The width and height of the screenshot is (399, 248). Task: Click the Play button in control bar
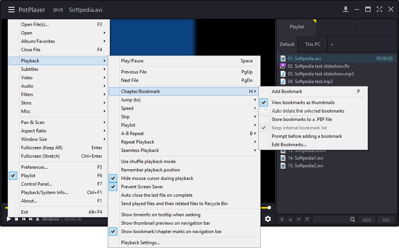[9, 219]
